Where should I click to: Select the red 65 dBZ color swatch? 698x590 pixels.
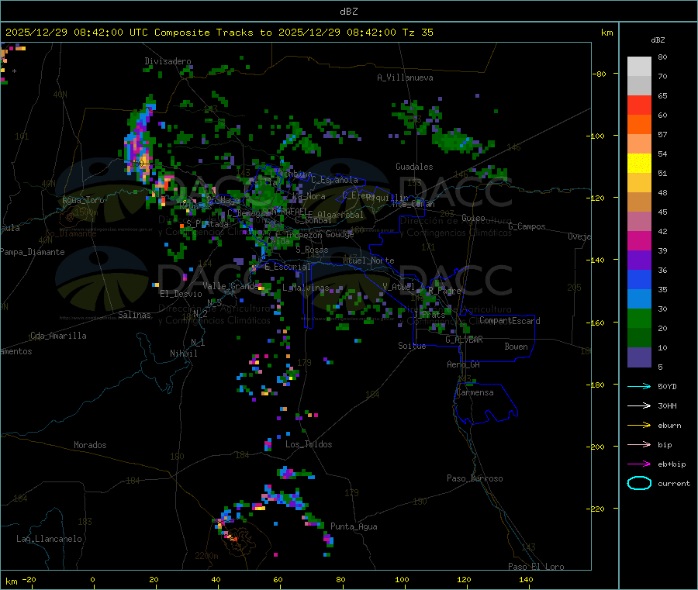[639, 105]
